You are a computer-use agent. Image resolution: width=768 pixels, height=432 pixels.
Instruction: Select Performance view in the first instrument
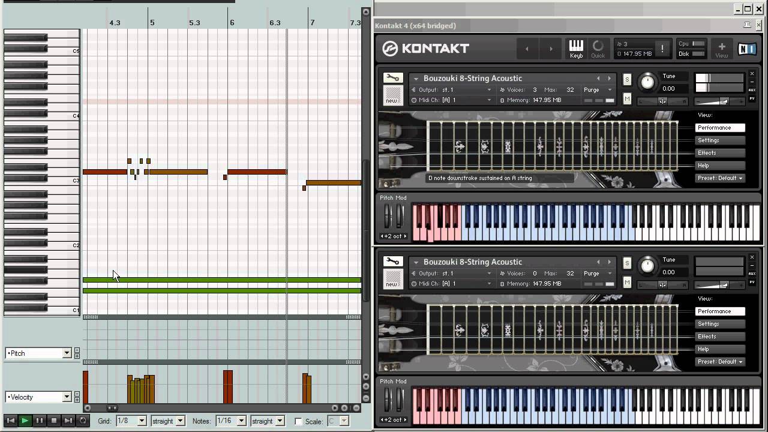click(720, 128)
